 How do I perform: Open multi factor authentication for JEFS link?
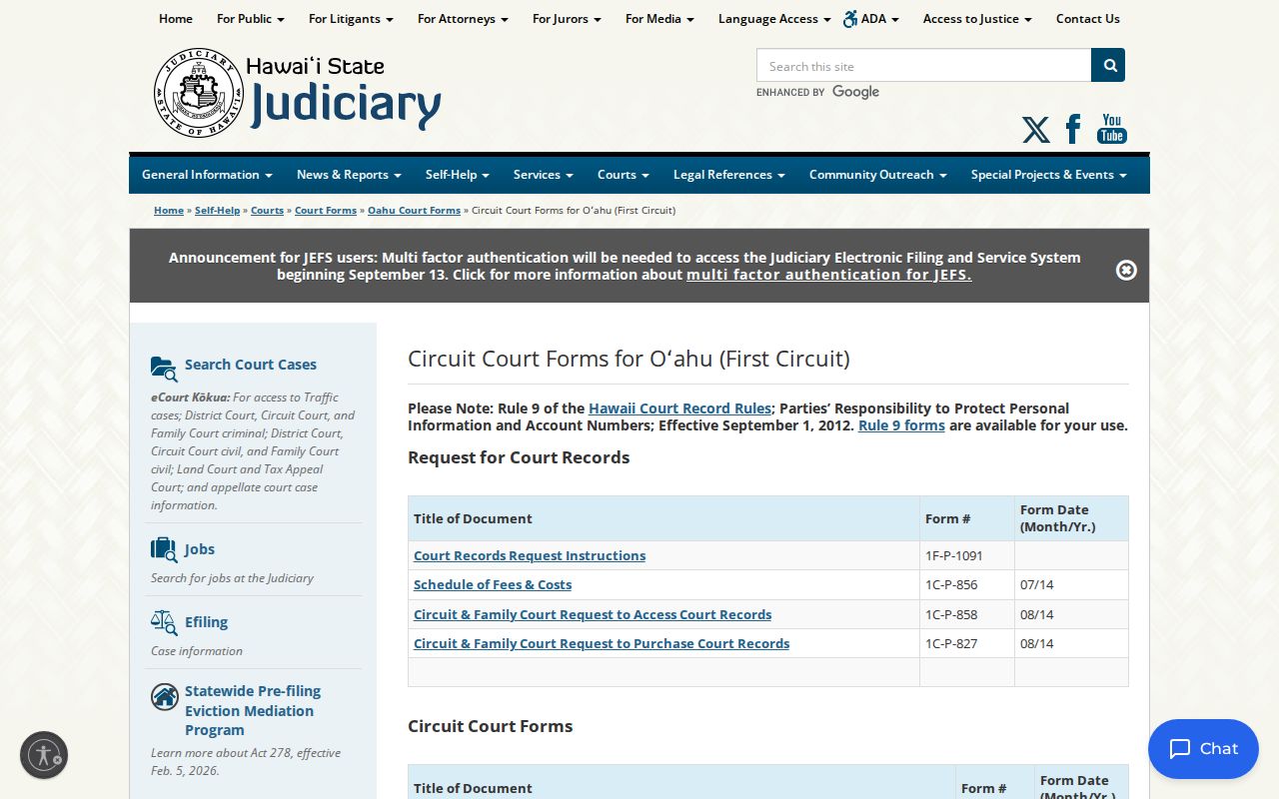coord(828,275)
